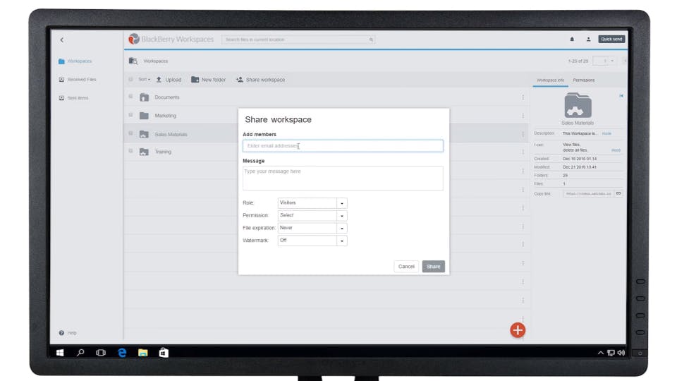Click the Upload toolbar button
Screen dimensions: 677x381
(x=169, y=80)
